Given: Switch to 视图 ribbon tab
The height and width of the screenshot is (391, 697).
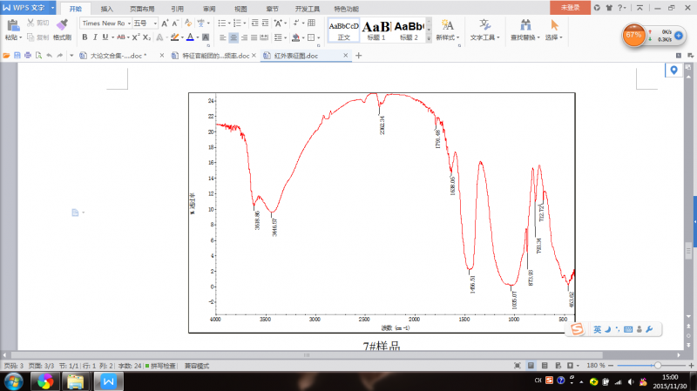Looking at the screenshot, I should [x=240, y=9].
